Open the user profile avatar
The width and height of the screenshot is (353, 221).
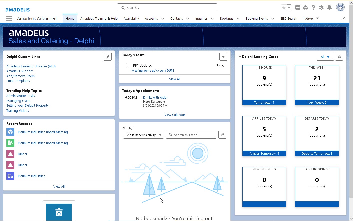340,7
